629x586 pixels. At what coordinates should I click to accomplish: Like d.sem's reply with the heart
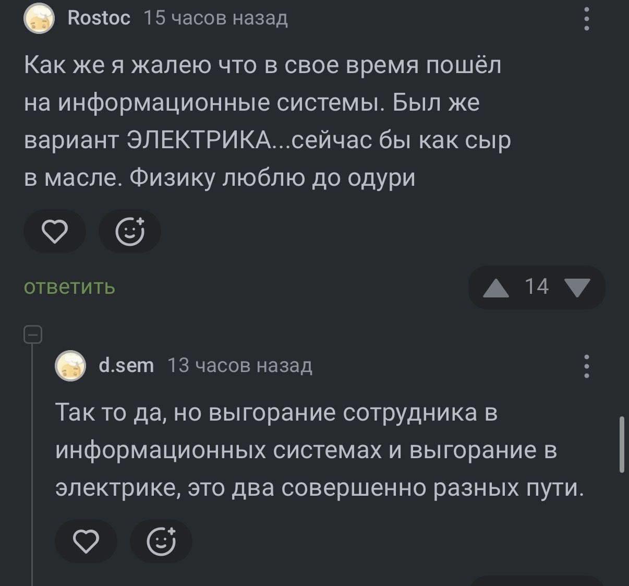click(x=86, y=542)
